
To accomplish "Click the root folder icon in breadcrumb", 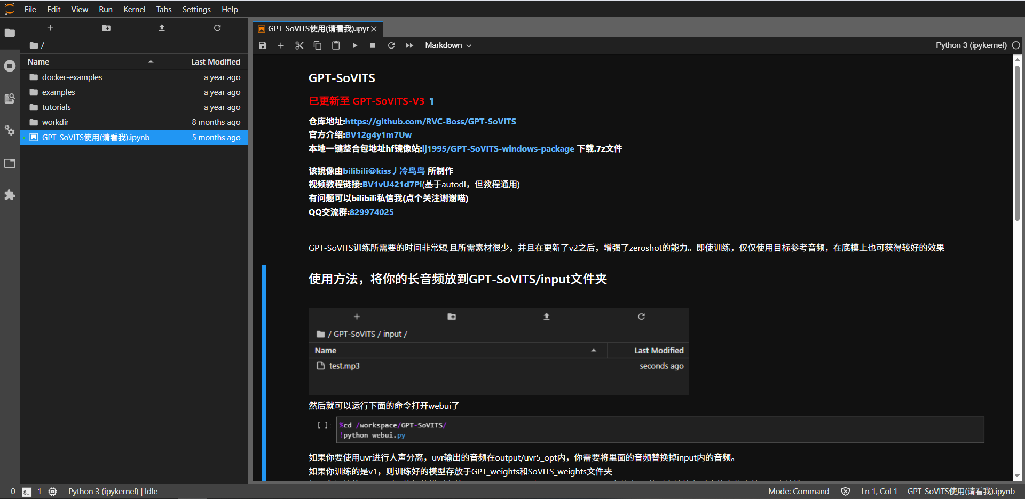I will [34, 45].
